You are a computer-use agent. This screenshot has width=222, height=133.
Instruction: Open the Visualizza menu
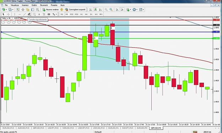[x=15, y=5]
